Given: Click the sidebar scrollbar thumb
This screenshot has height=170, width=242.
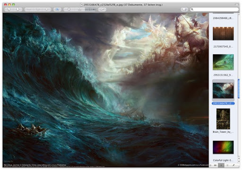Looking at the screenshot, I should tap(239, 89).
